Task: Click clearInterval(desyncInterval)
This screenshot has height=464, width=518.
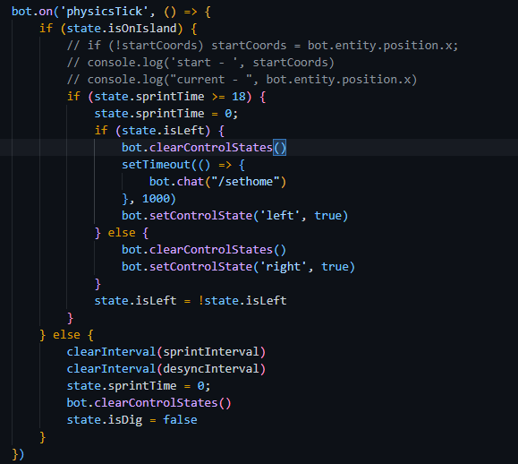Action: point(166,369)
